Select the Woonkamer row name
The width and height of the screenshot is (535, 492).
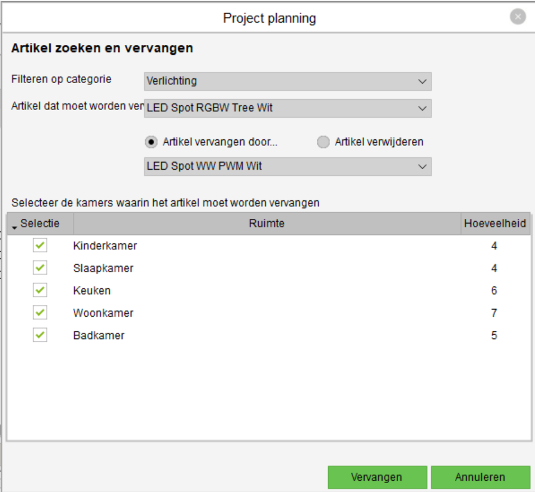(x=103, y=313)
